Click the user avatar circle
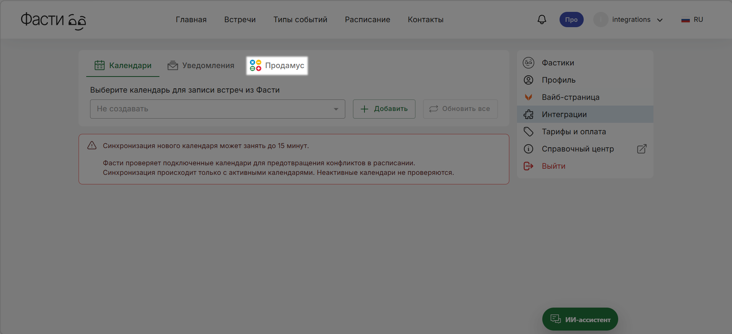Image resolution: width=732 pixels, height=334 pixels. pyautogui.click(x=601, y=20)
